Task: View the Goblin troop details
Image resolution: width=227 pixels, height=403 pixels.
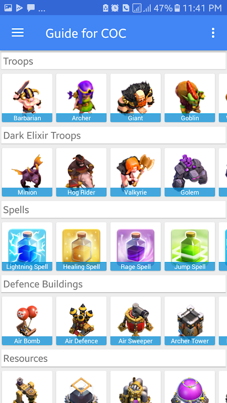Action: coord(190,98)
